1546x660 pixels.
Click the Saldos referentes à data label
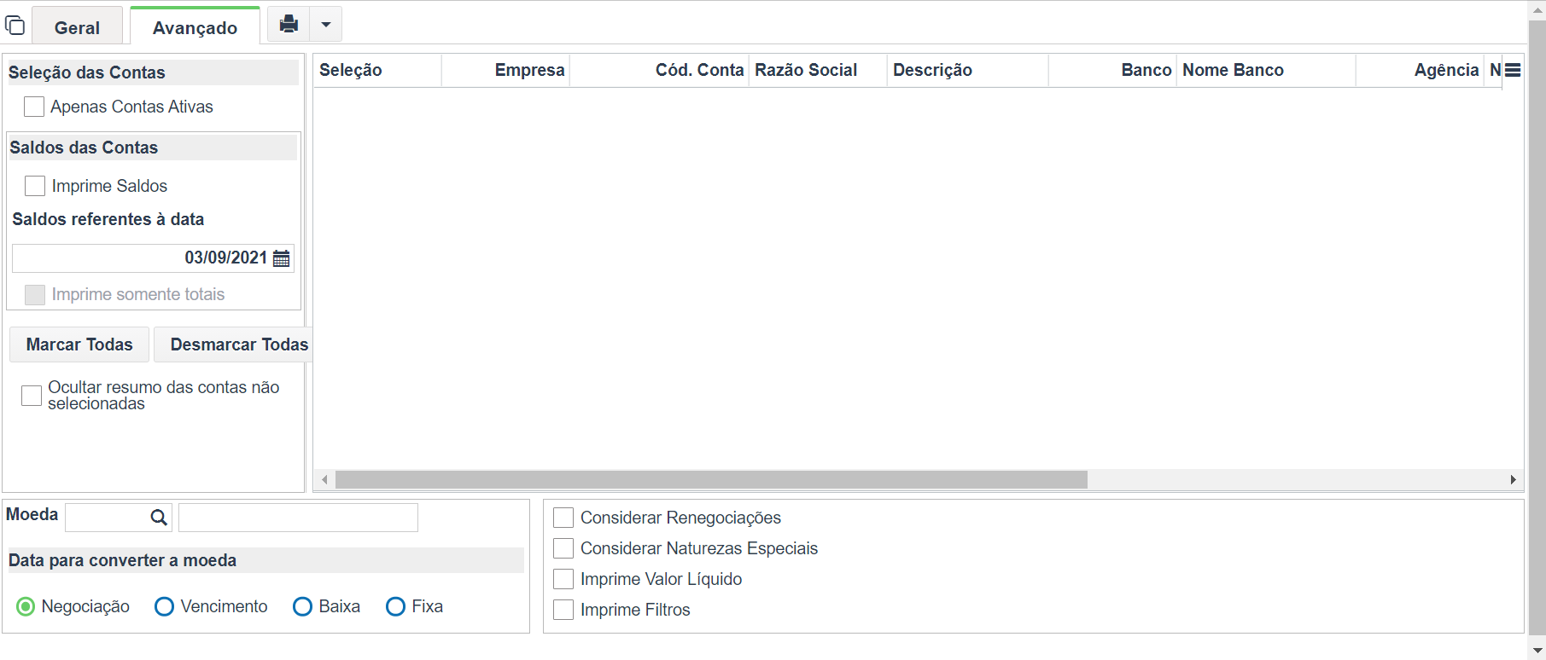tap(108, 219)
